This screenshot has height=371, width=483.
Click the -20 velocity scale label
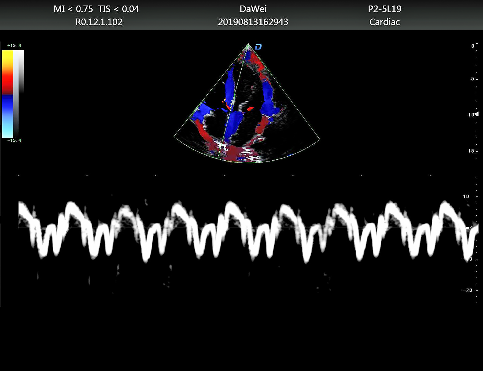pos(467,290)
